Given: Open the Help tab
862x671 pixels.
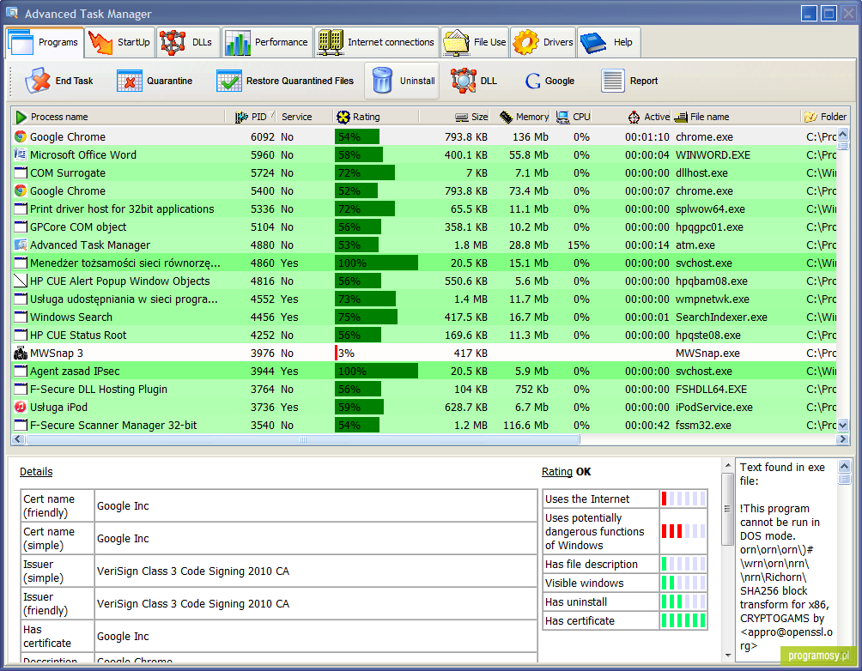Looking at the screenshot, I should click(609, 42).
